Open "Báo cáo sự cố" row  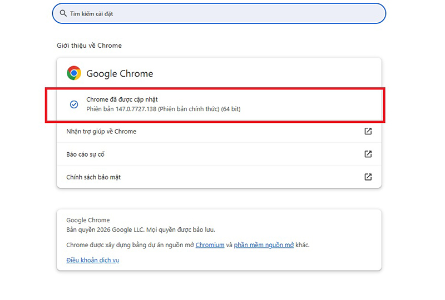click(x=219, y=154)
